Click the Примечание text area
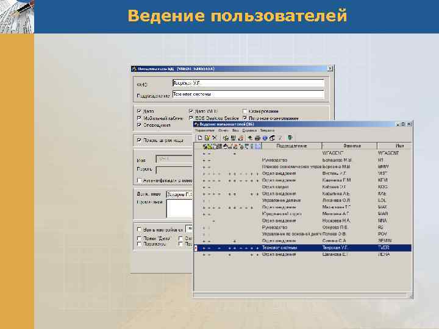 pyautogui.click(x=179, y=208)
